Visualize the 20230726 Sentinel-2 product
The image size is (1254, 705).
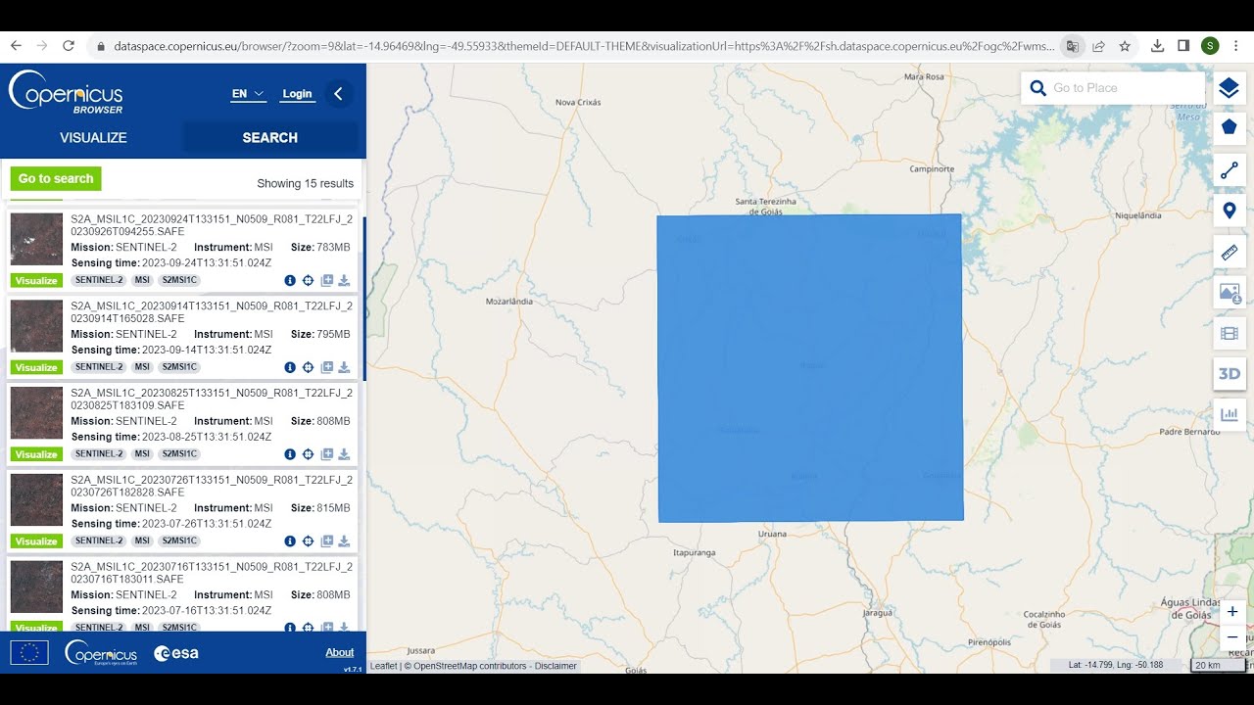[36, 541]
